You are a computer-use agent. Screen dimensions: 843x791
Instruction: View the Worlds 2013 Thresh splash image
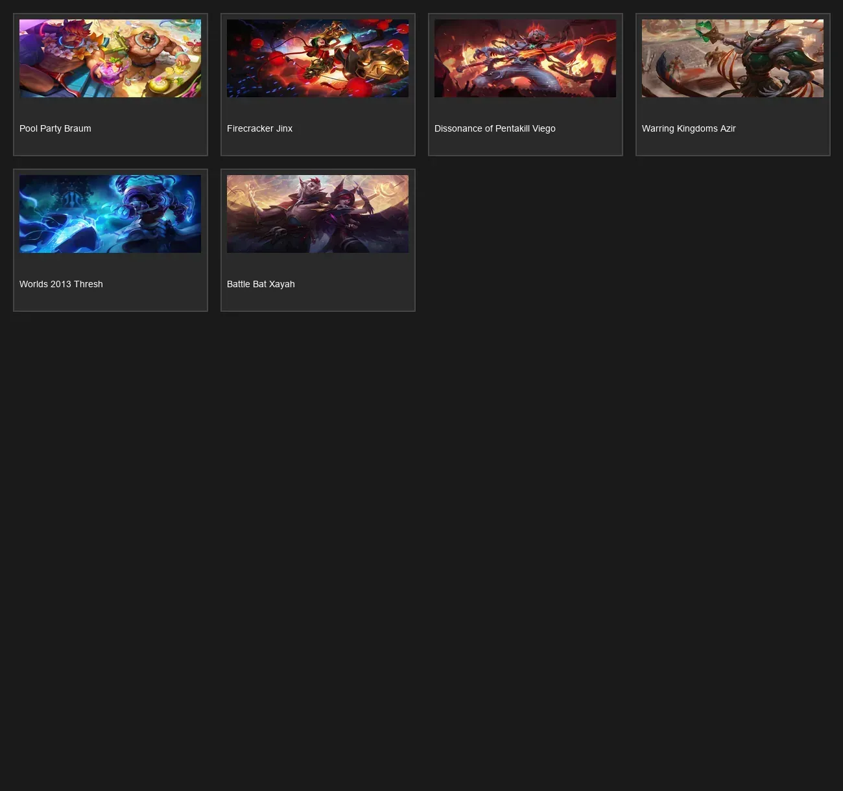click(110, 214)
